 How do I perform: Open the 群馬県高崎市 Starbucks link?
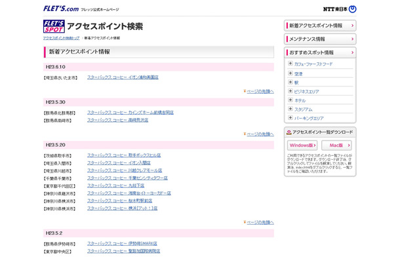click(x=117, y=120)
